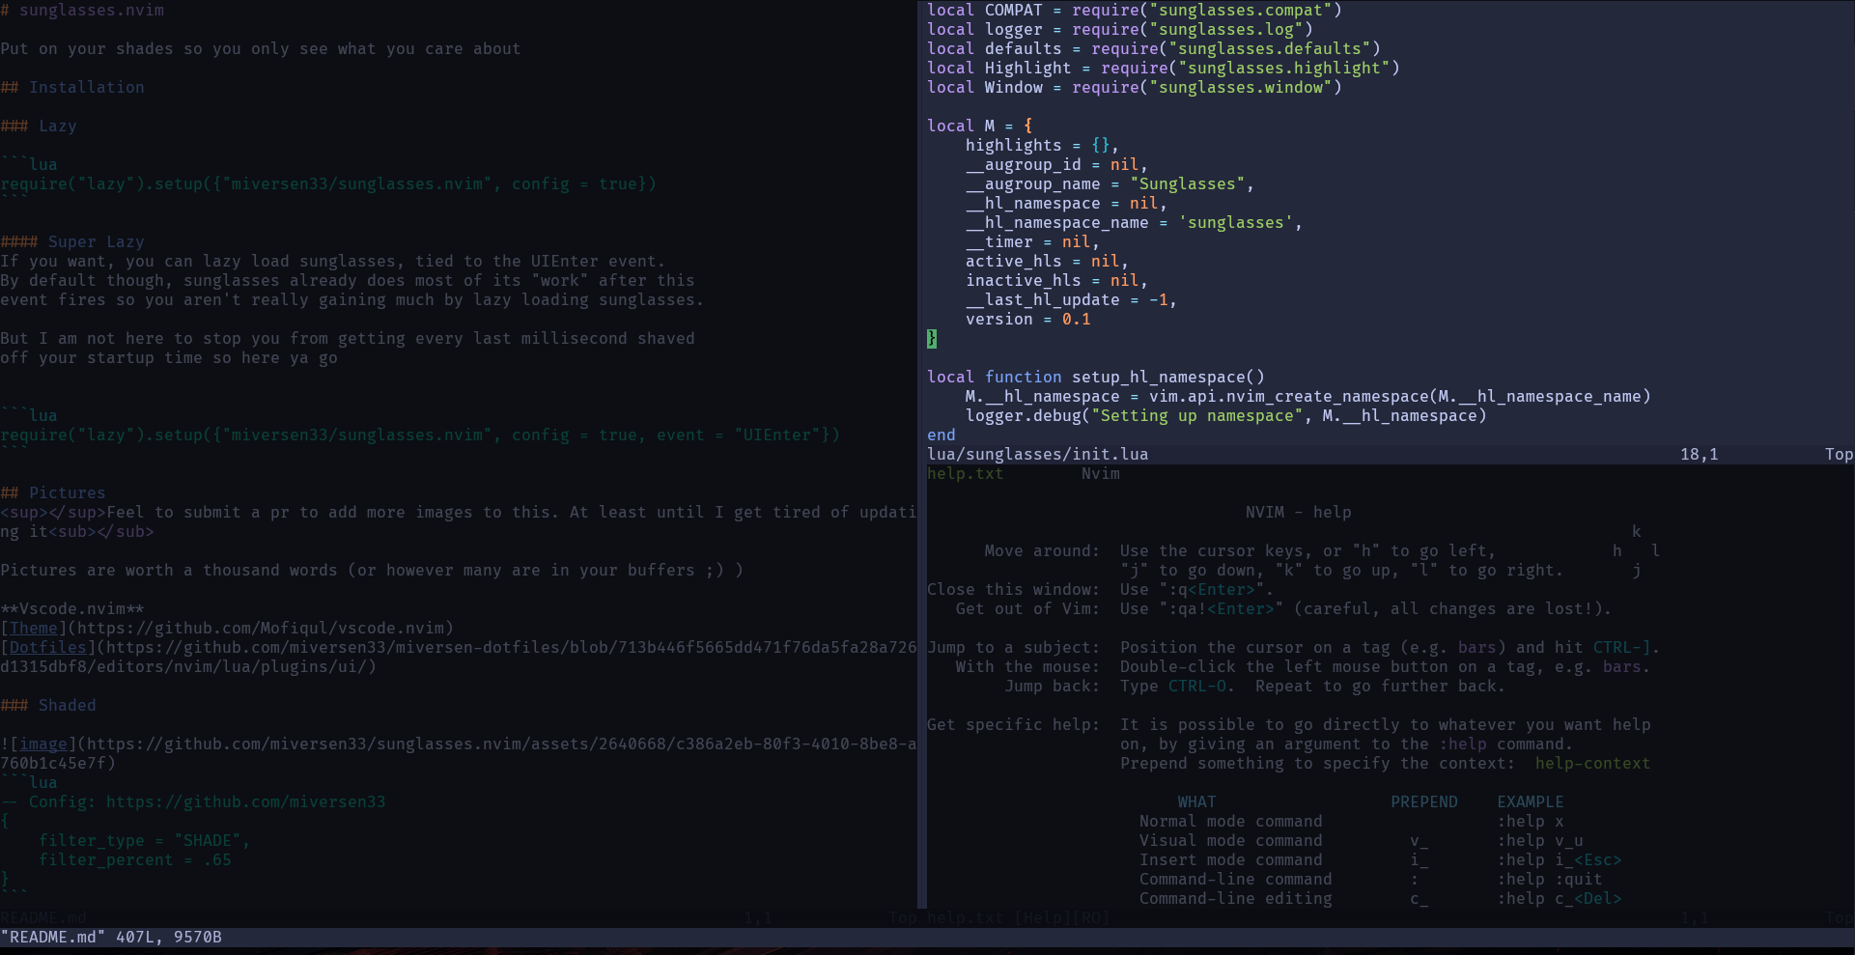Click the '## Installation' heading
Viewport: 1855px width, 955px height.
[72, 87]
